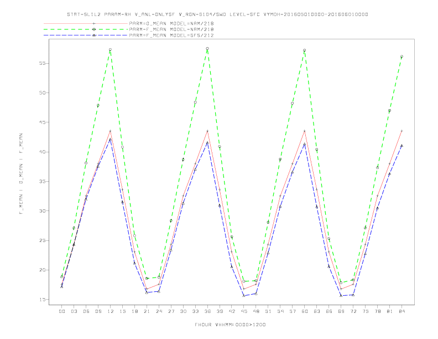438x339 pixels.
Task: Click the red solid legend line sample
Action: 86,23
